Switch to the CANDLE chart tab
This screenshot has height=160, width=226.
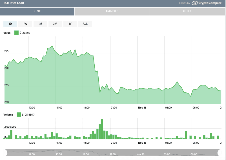(x=112, y=11)
